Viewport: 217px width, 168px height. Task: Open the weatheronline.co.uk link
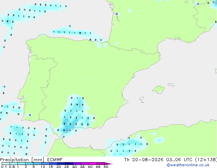[x=188, y=165]
